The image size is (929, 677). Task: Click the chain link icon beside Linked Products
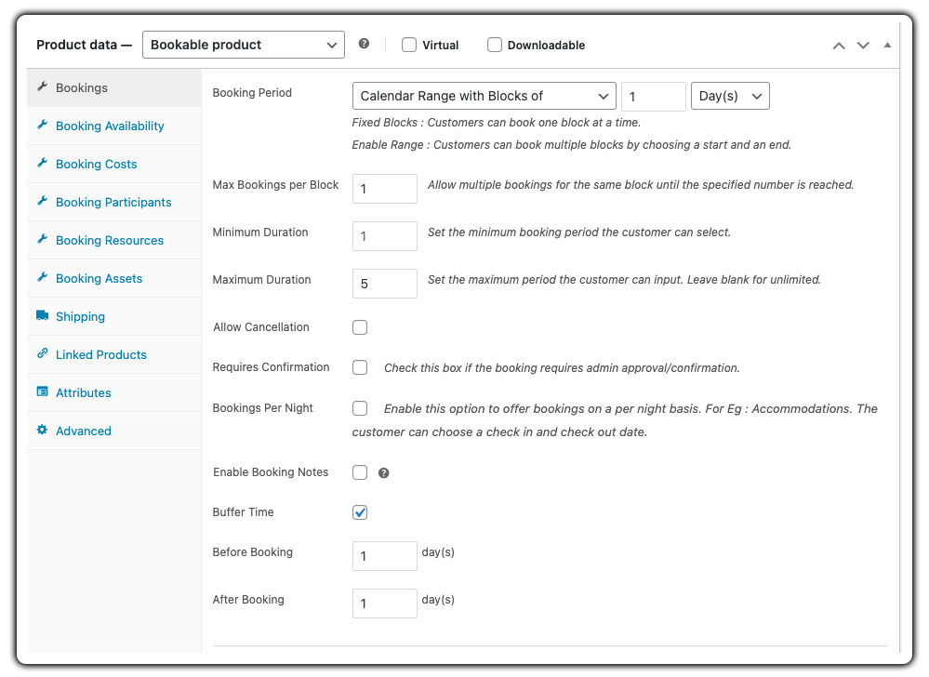click(42, 353)
